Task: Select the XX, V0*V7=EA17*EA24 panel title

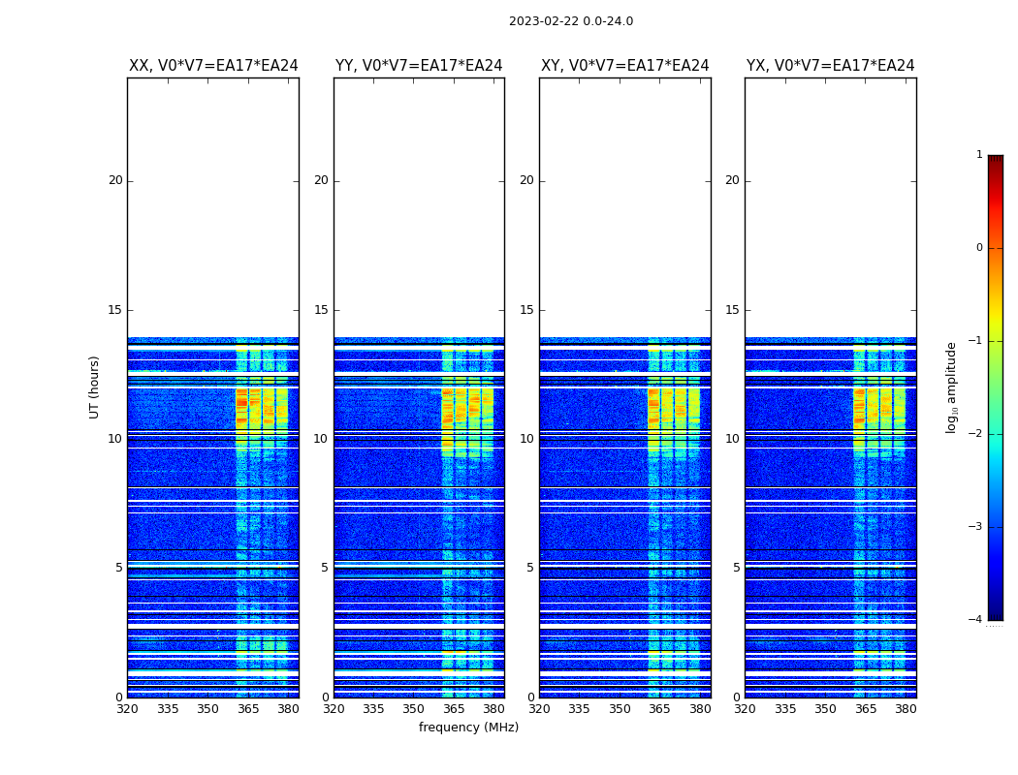Action: (213, 66)
